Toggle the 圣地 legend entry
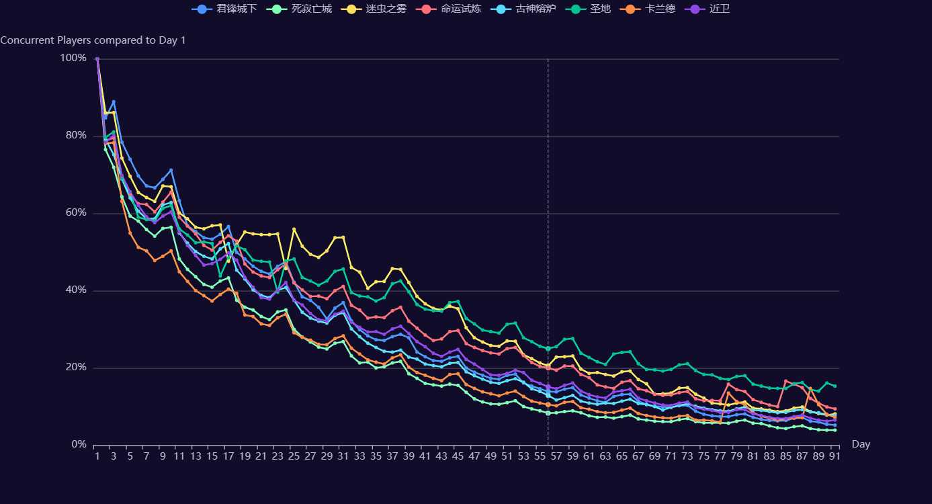 point(588,9)
